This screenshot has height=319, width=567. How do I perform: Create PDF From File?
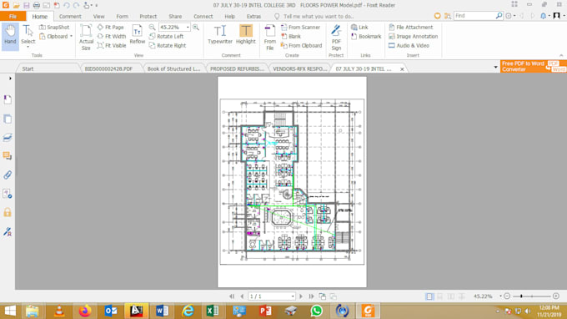[270, 37]
